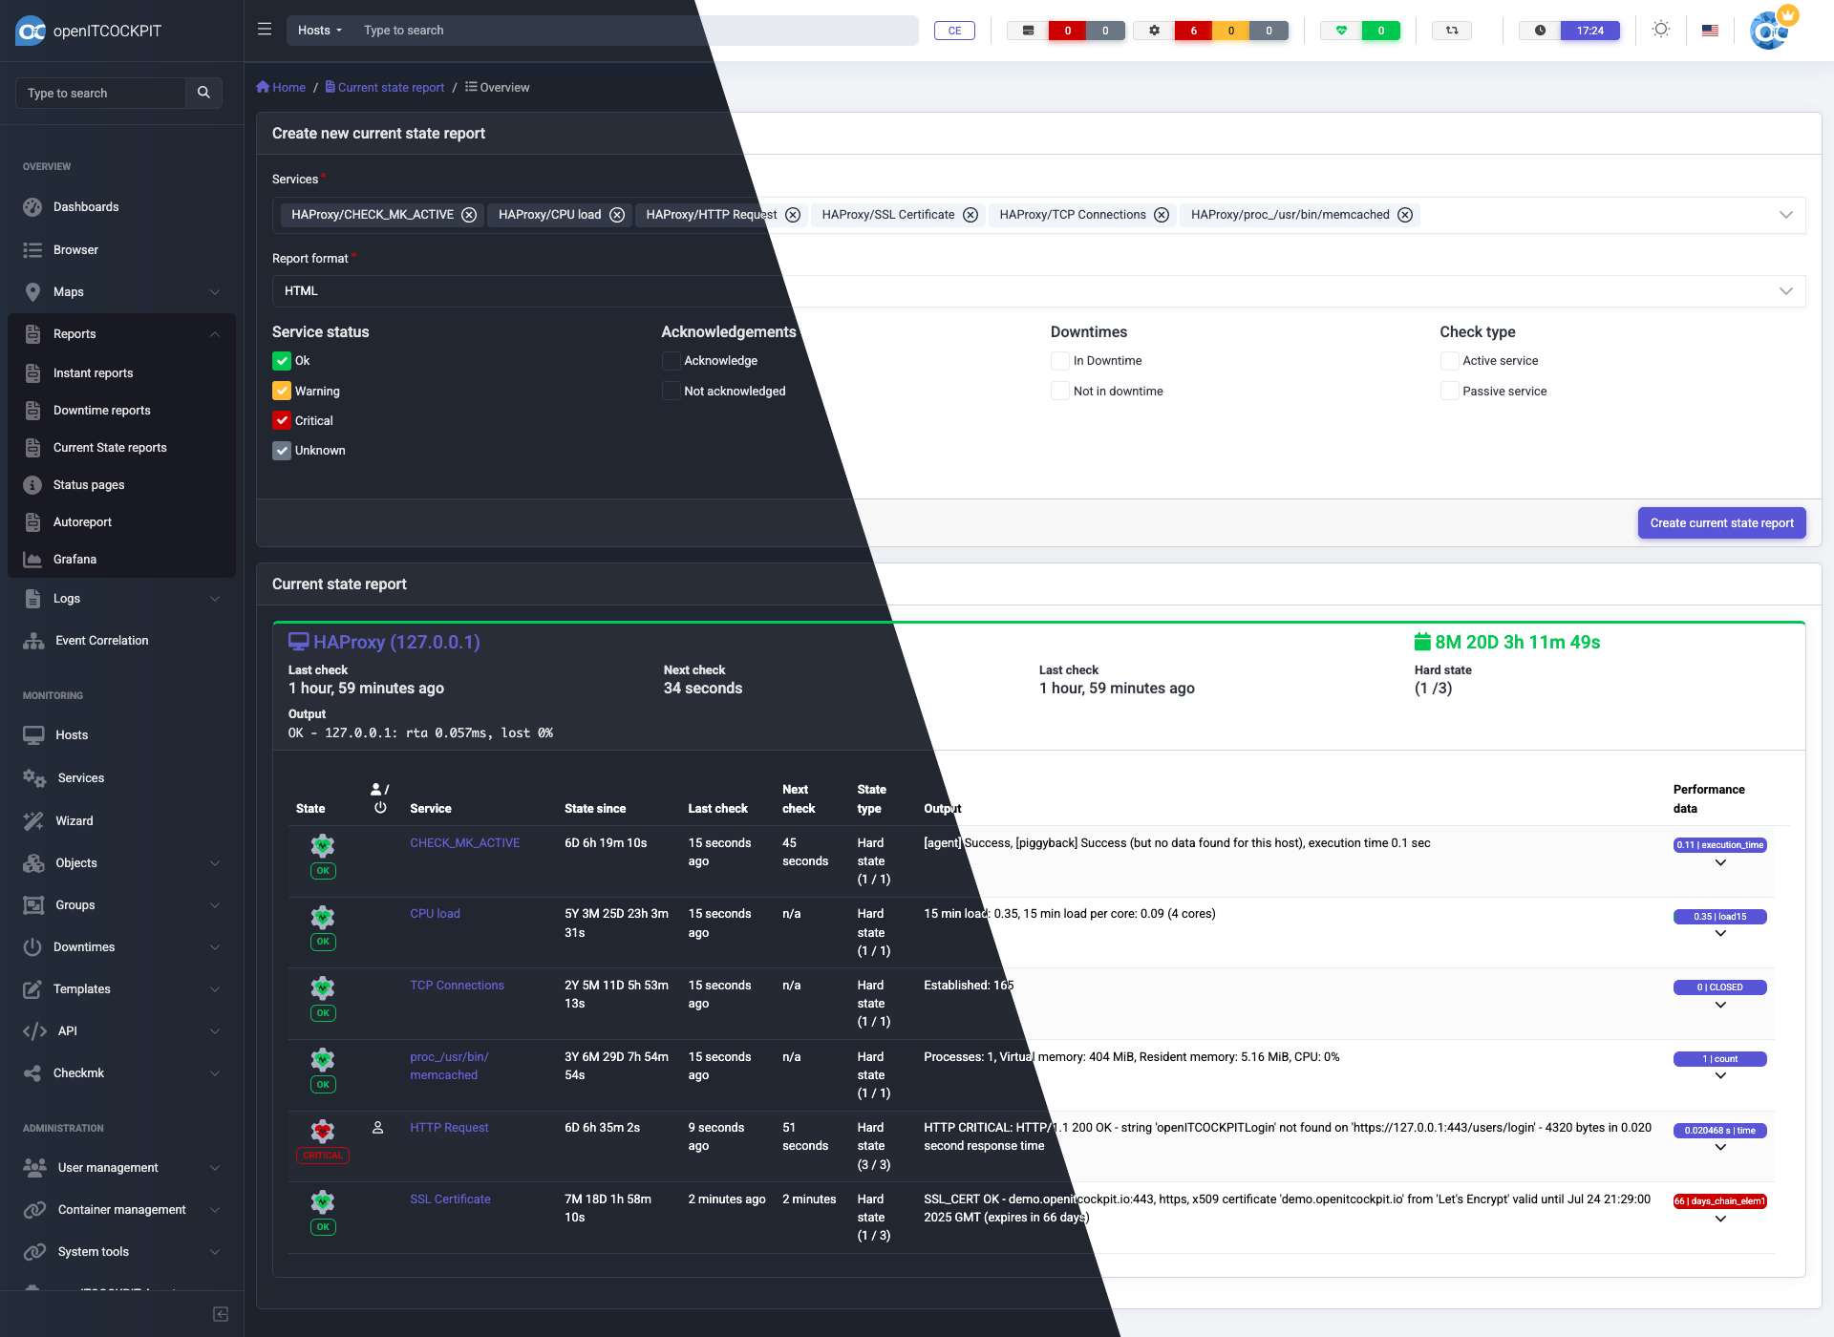The image size is (1834, 1337).
Task: Open the Report format HTML dropdown
Action: click(x=1038, y=291)
